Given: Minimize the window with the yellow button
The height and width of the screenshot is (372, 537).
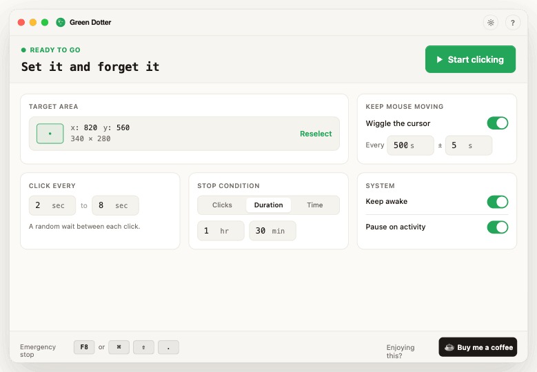Looking at the screenshot, I should [33, 22].
